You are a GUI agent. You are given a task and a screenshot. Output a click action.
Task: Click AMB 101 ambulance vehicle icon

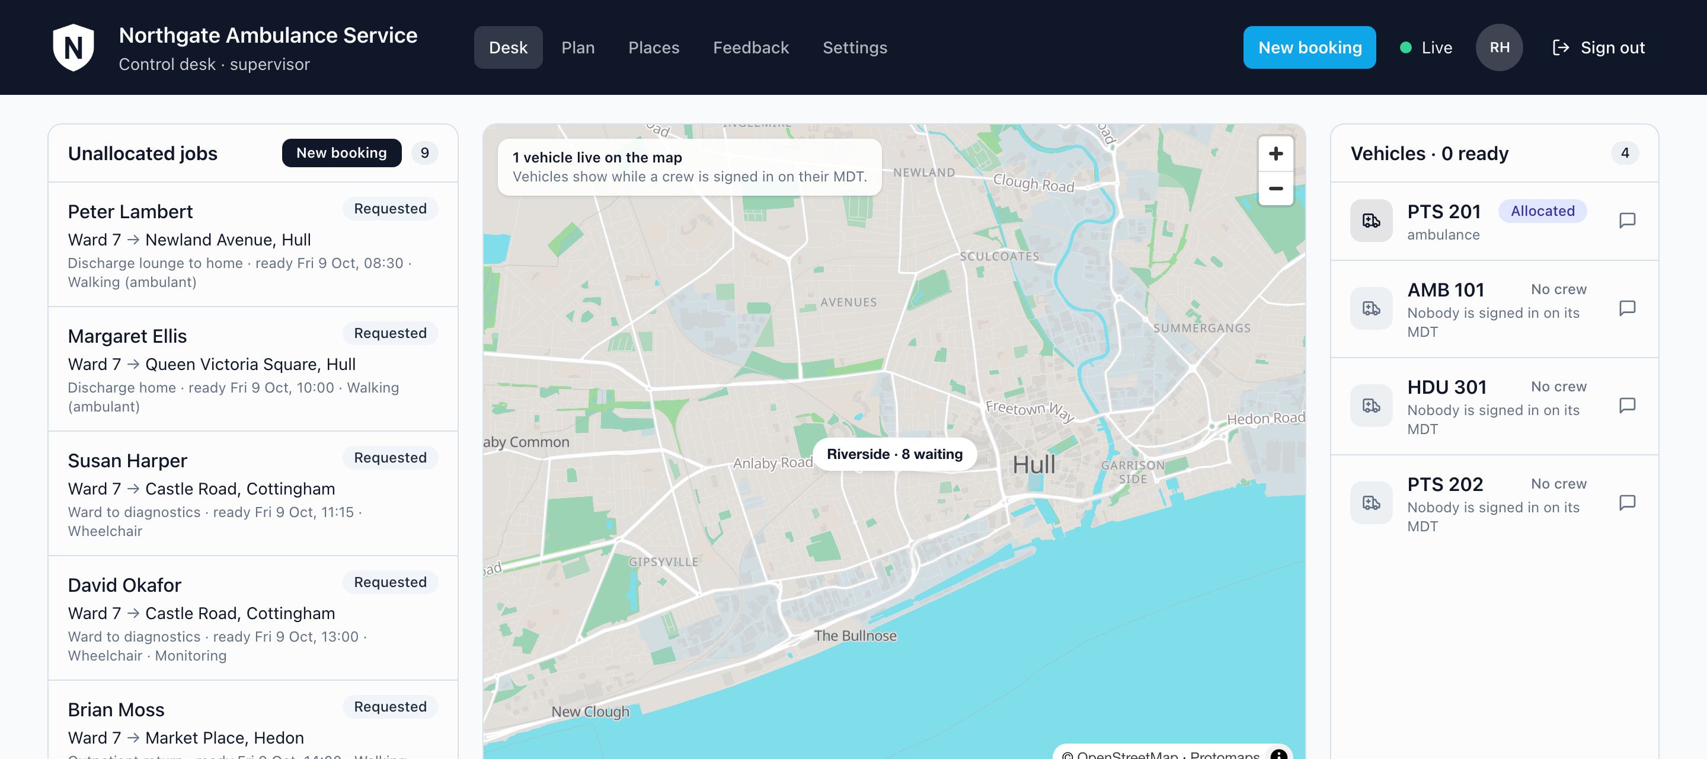(x=1371, y=308)
